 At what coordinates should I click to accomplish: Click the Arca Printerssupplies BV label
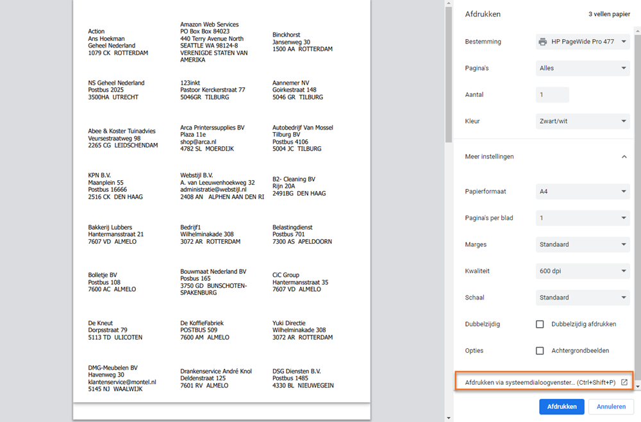point(212,139)
